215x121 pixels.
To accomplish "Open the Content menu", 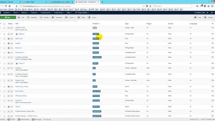I will [34, 12].
